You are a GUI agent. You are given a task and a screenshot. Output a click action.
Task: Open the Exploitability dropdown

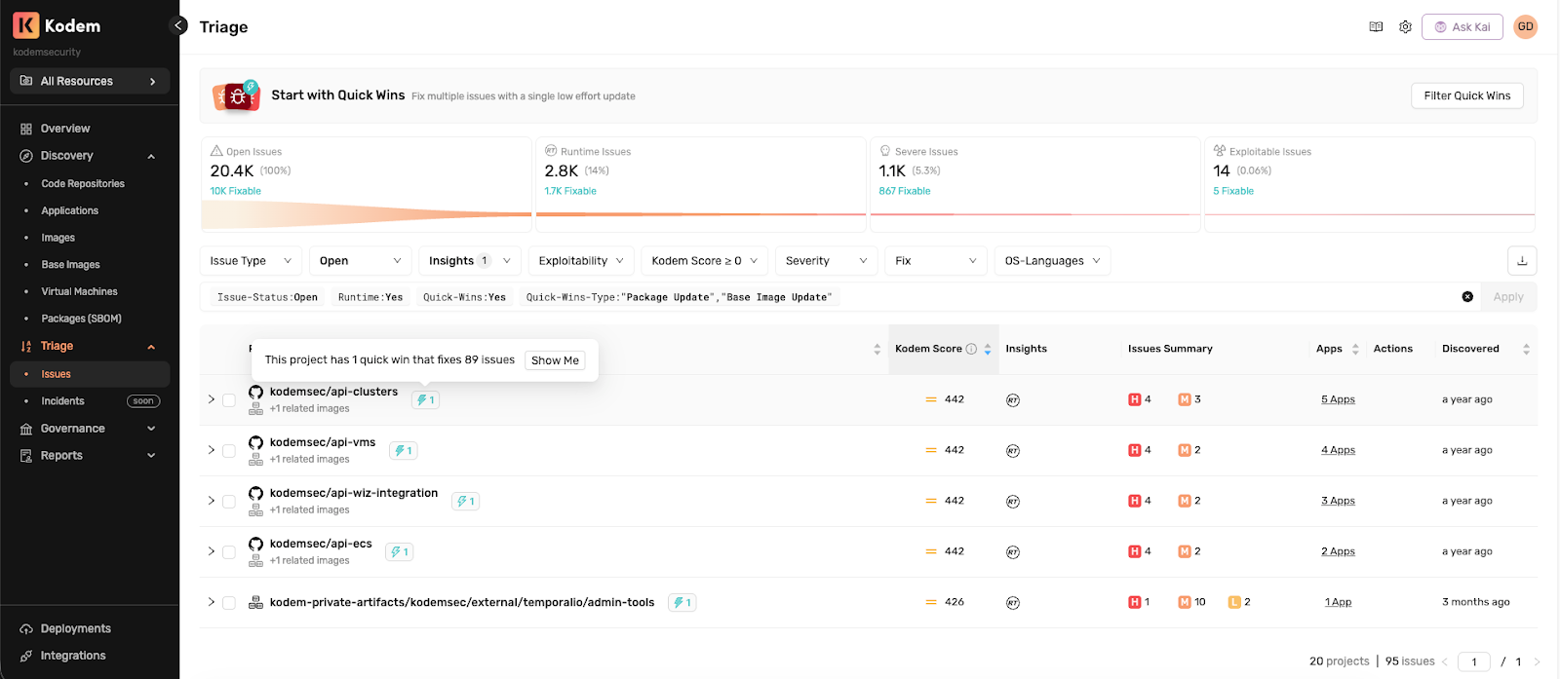pyautogui.click(x=581, y=261)
